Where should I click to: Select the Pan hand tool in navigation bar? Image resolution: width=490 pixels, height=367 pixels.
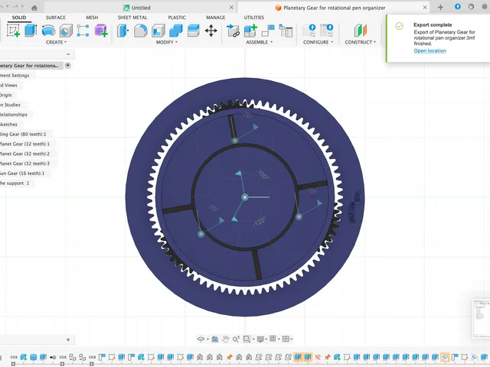(x=226, y=339)
